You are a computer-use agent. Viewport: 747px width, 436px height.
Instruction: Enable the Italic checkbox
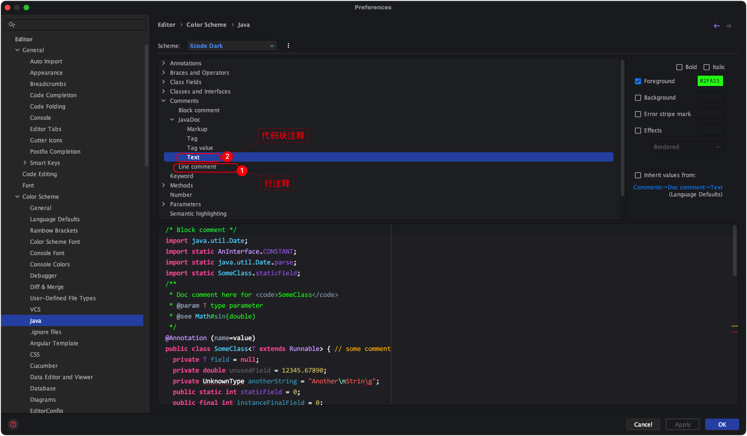707,67
